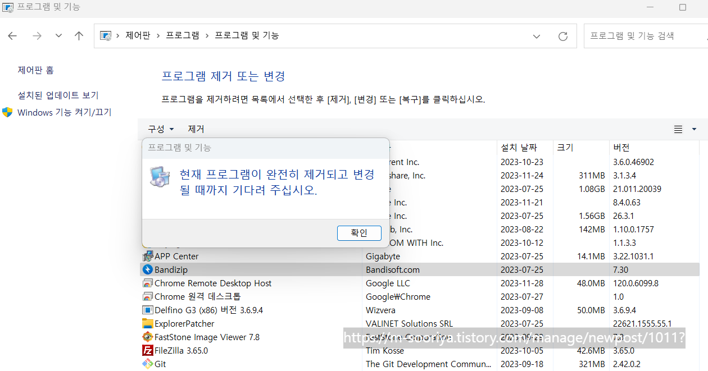Open Windows 기능 켜기/끄기 link
The height and width of the screenshot is (371, 708).
coord(65,112)
